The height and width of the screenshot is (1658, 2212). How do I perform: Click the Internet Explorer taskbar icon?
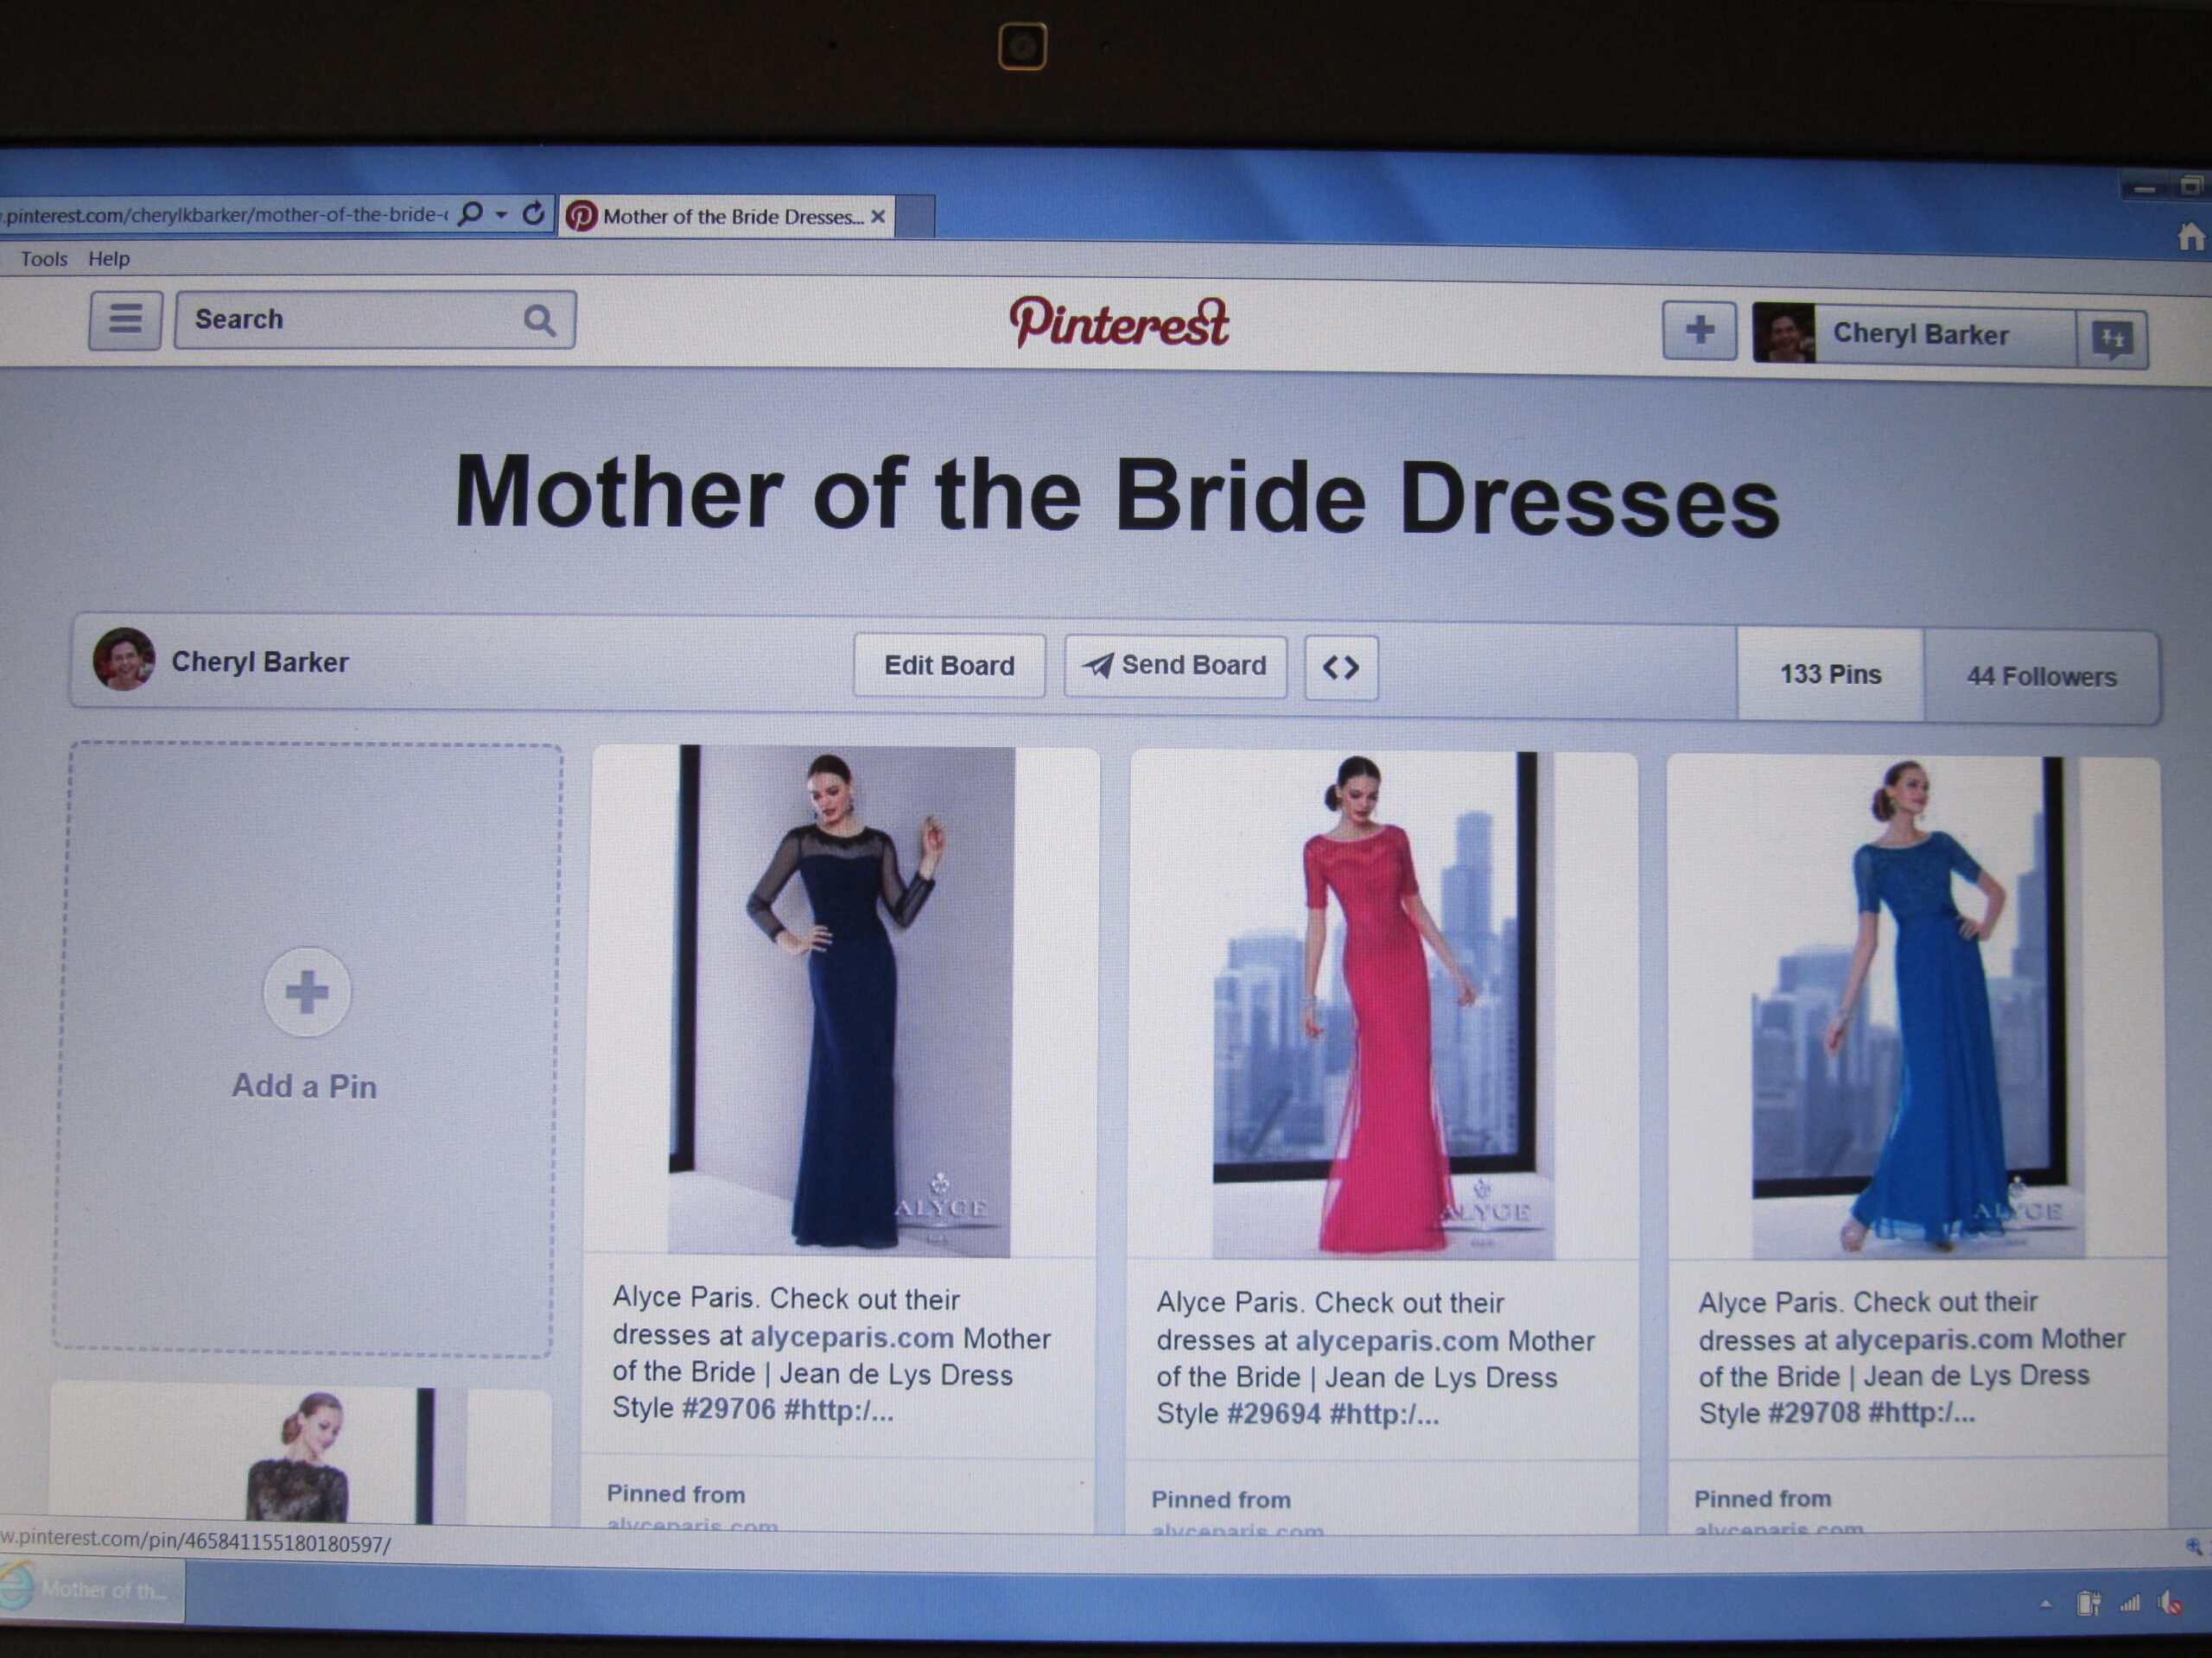pos(17,1586)
